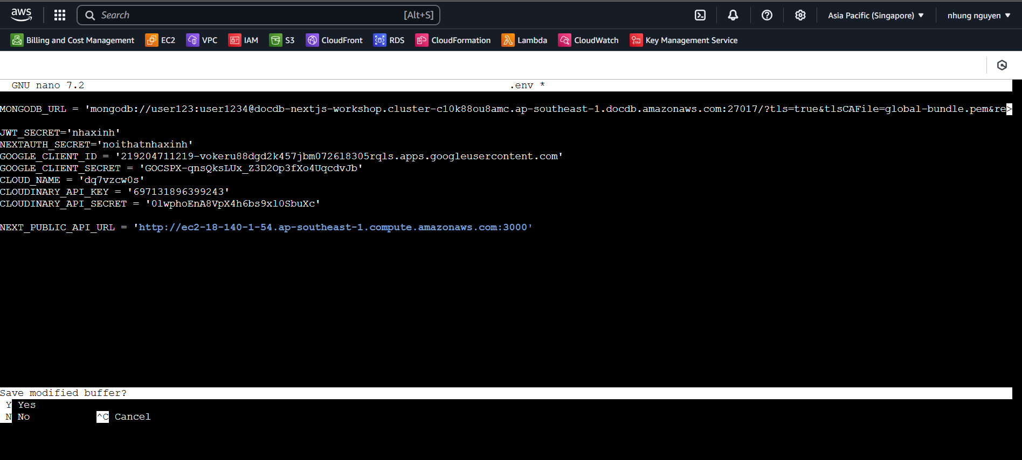Go to the CloudWatch service
The height and width of the screenshot is (460, 1022).
(588, 40)
